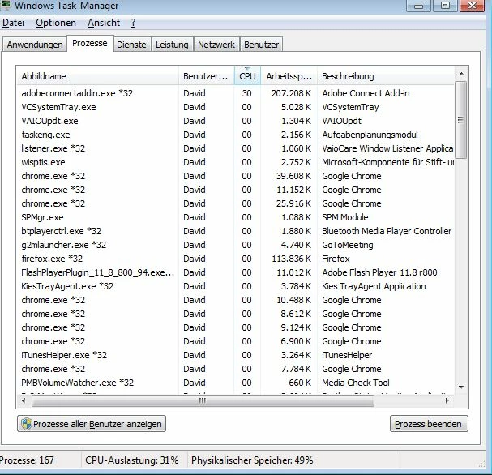Select chrome.exe row using 10.488 K
This screenshot has height=475, width=492.
click(x=235, y=300)
